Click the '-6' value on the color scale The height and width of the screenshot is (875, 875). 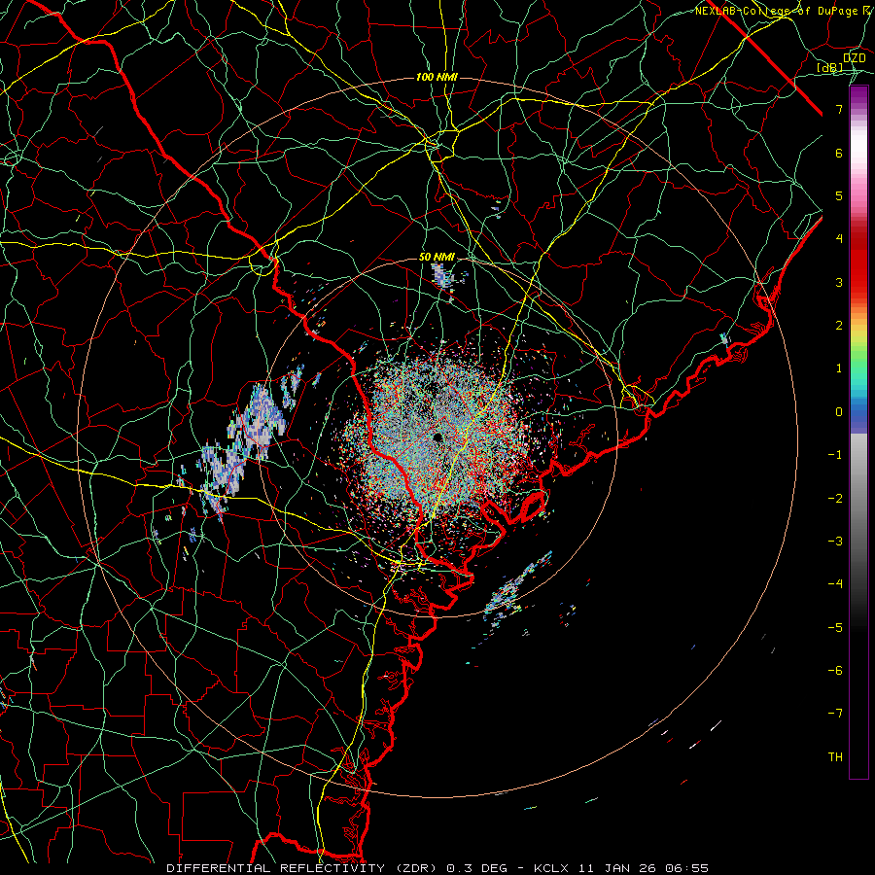tap(835, 670)
